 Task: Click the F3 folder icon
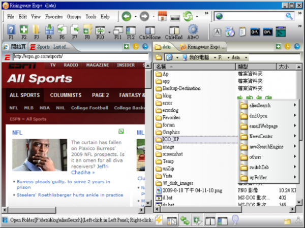tap(37, 30)
